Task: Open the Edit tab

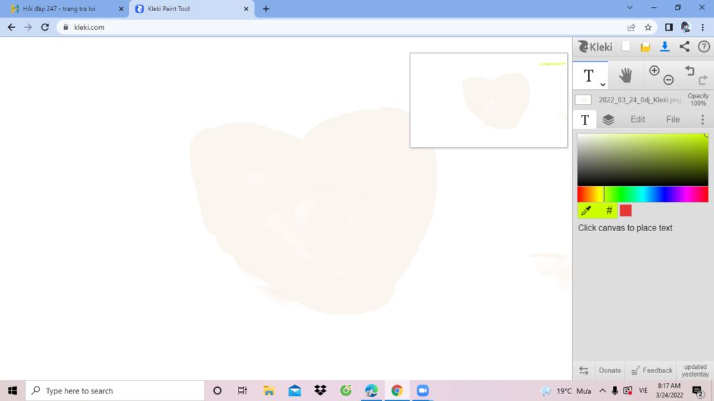Action: coord(637,119)
